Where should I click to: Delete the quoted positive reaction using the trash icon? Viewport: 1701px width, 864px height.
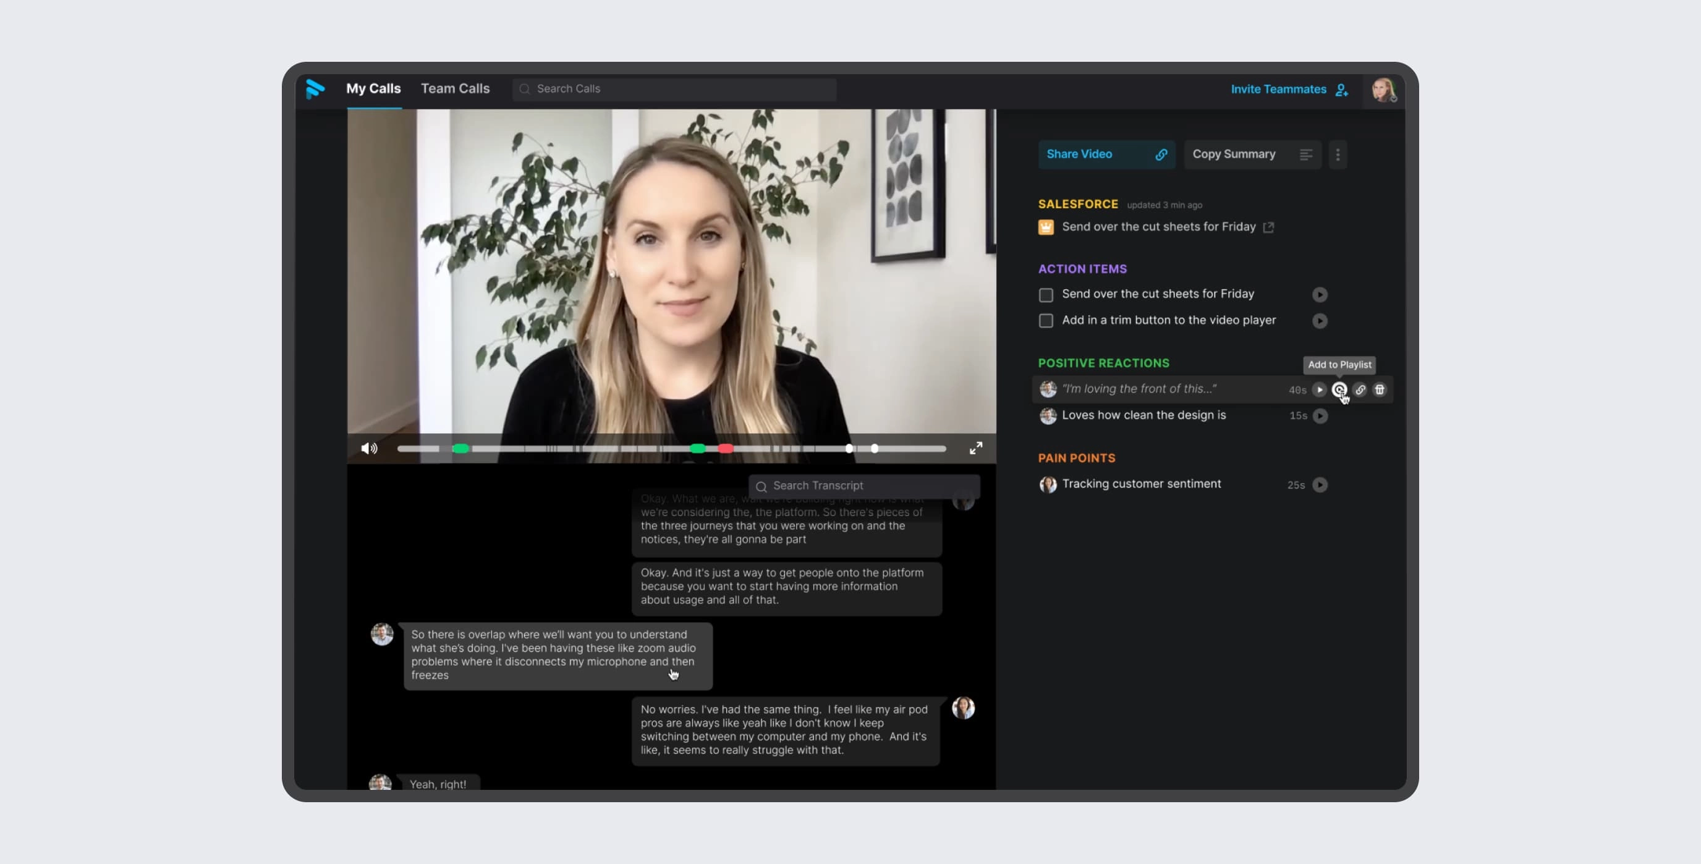point(1380,390)
